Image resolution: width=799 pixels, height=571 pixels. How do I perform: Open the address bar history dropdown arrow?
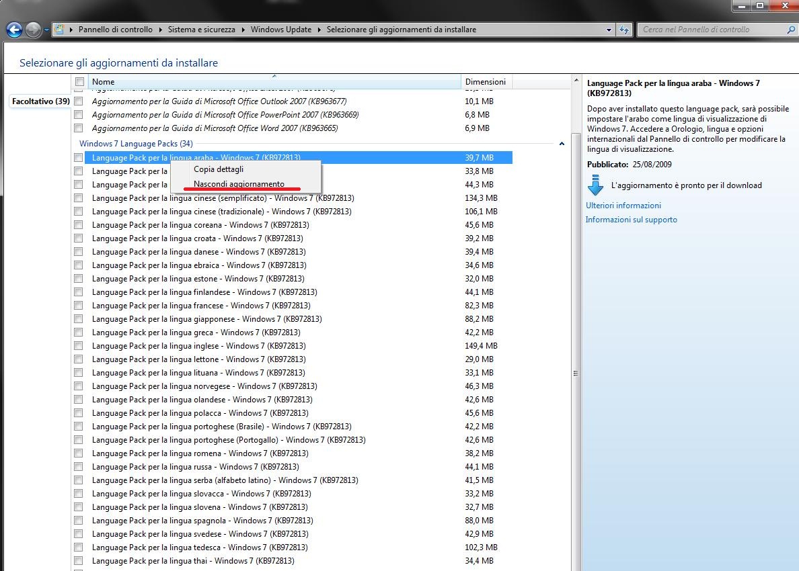pos(609,30)
